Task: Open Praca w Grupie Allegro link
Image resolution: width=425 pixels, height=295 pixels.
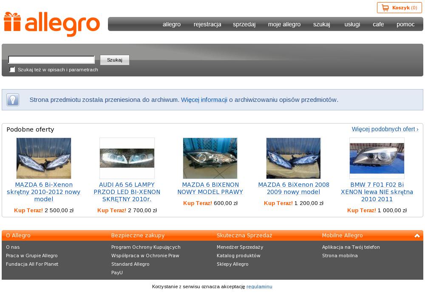Action: click(32, 256)
